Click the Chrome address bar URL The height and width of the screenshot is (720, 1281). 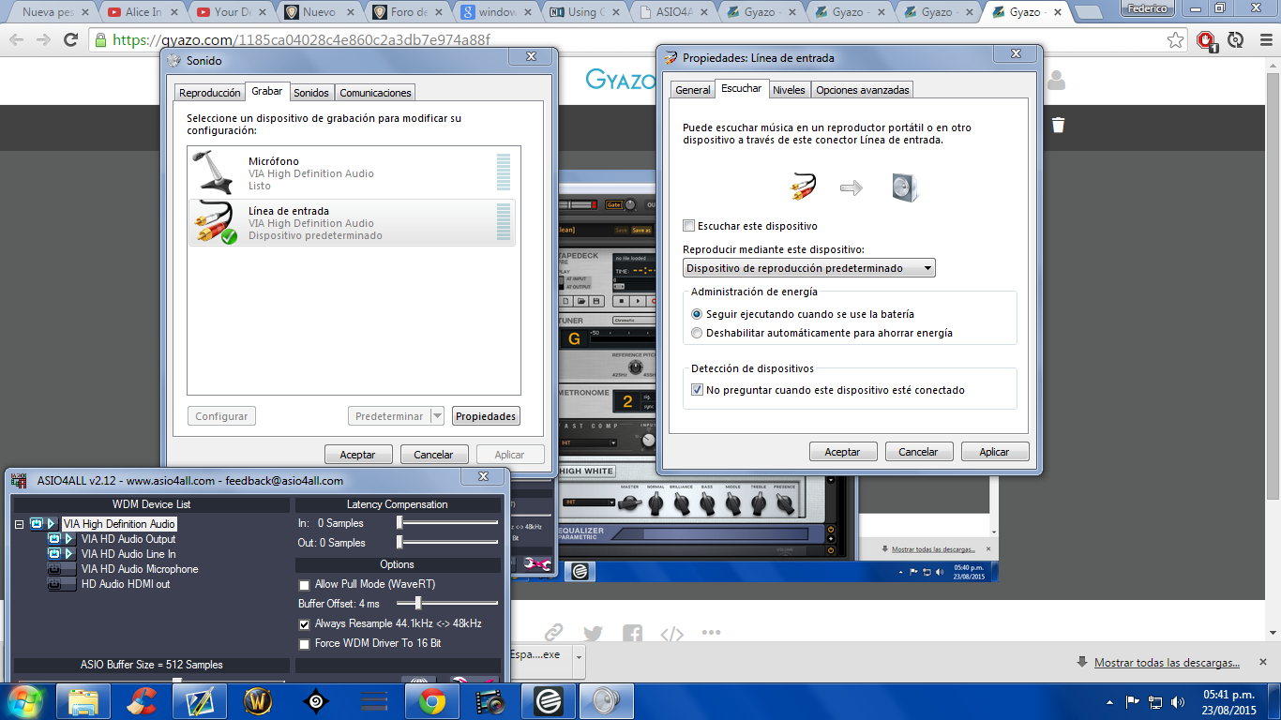click(x=301, y=40)
